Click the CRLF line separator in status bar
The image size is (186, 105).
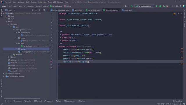(163, 104)
